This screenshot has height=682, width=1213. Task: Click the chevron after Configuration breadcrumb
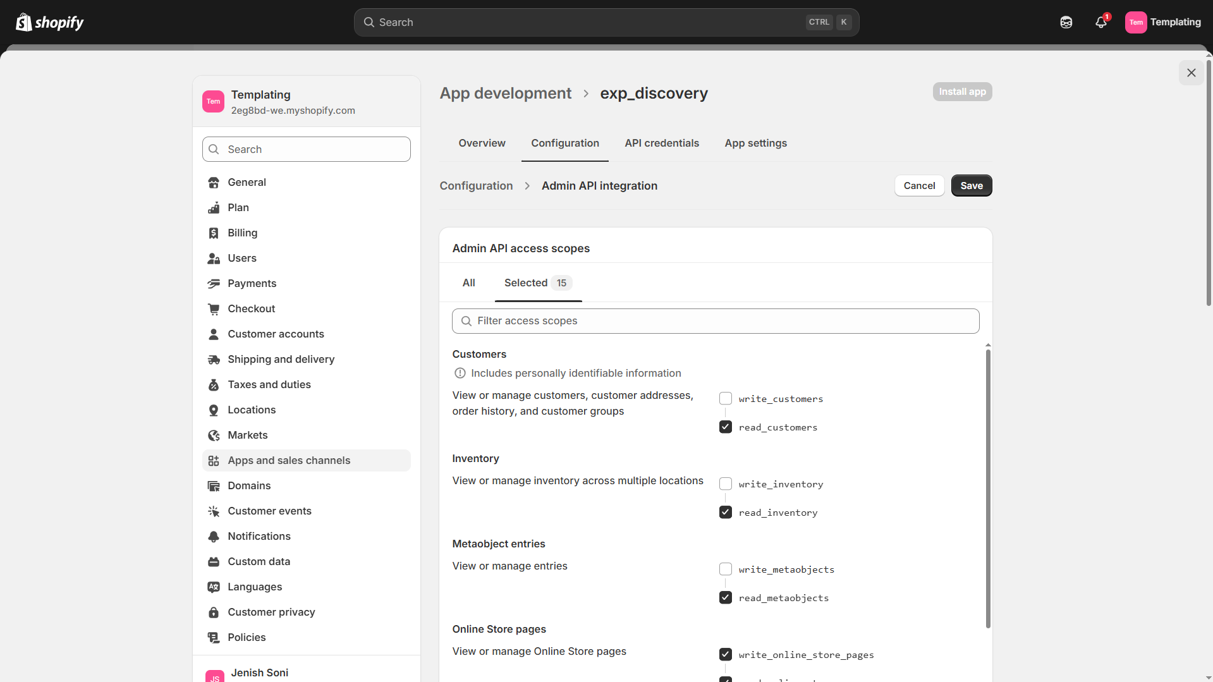527,186
